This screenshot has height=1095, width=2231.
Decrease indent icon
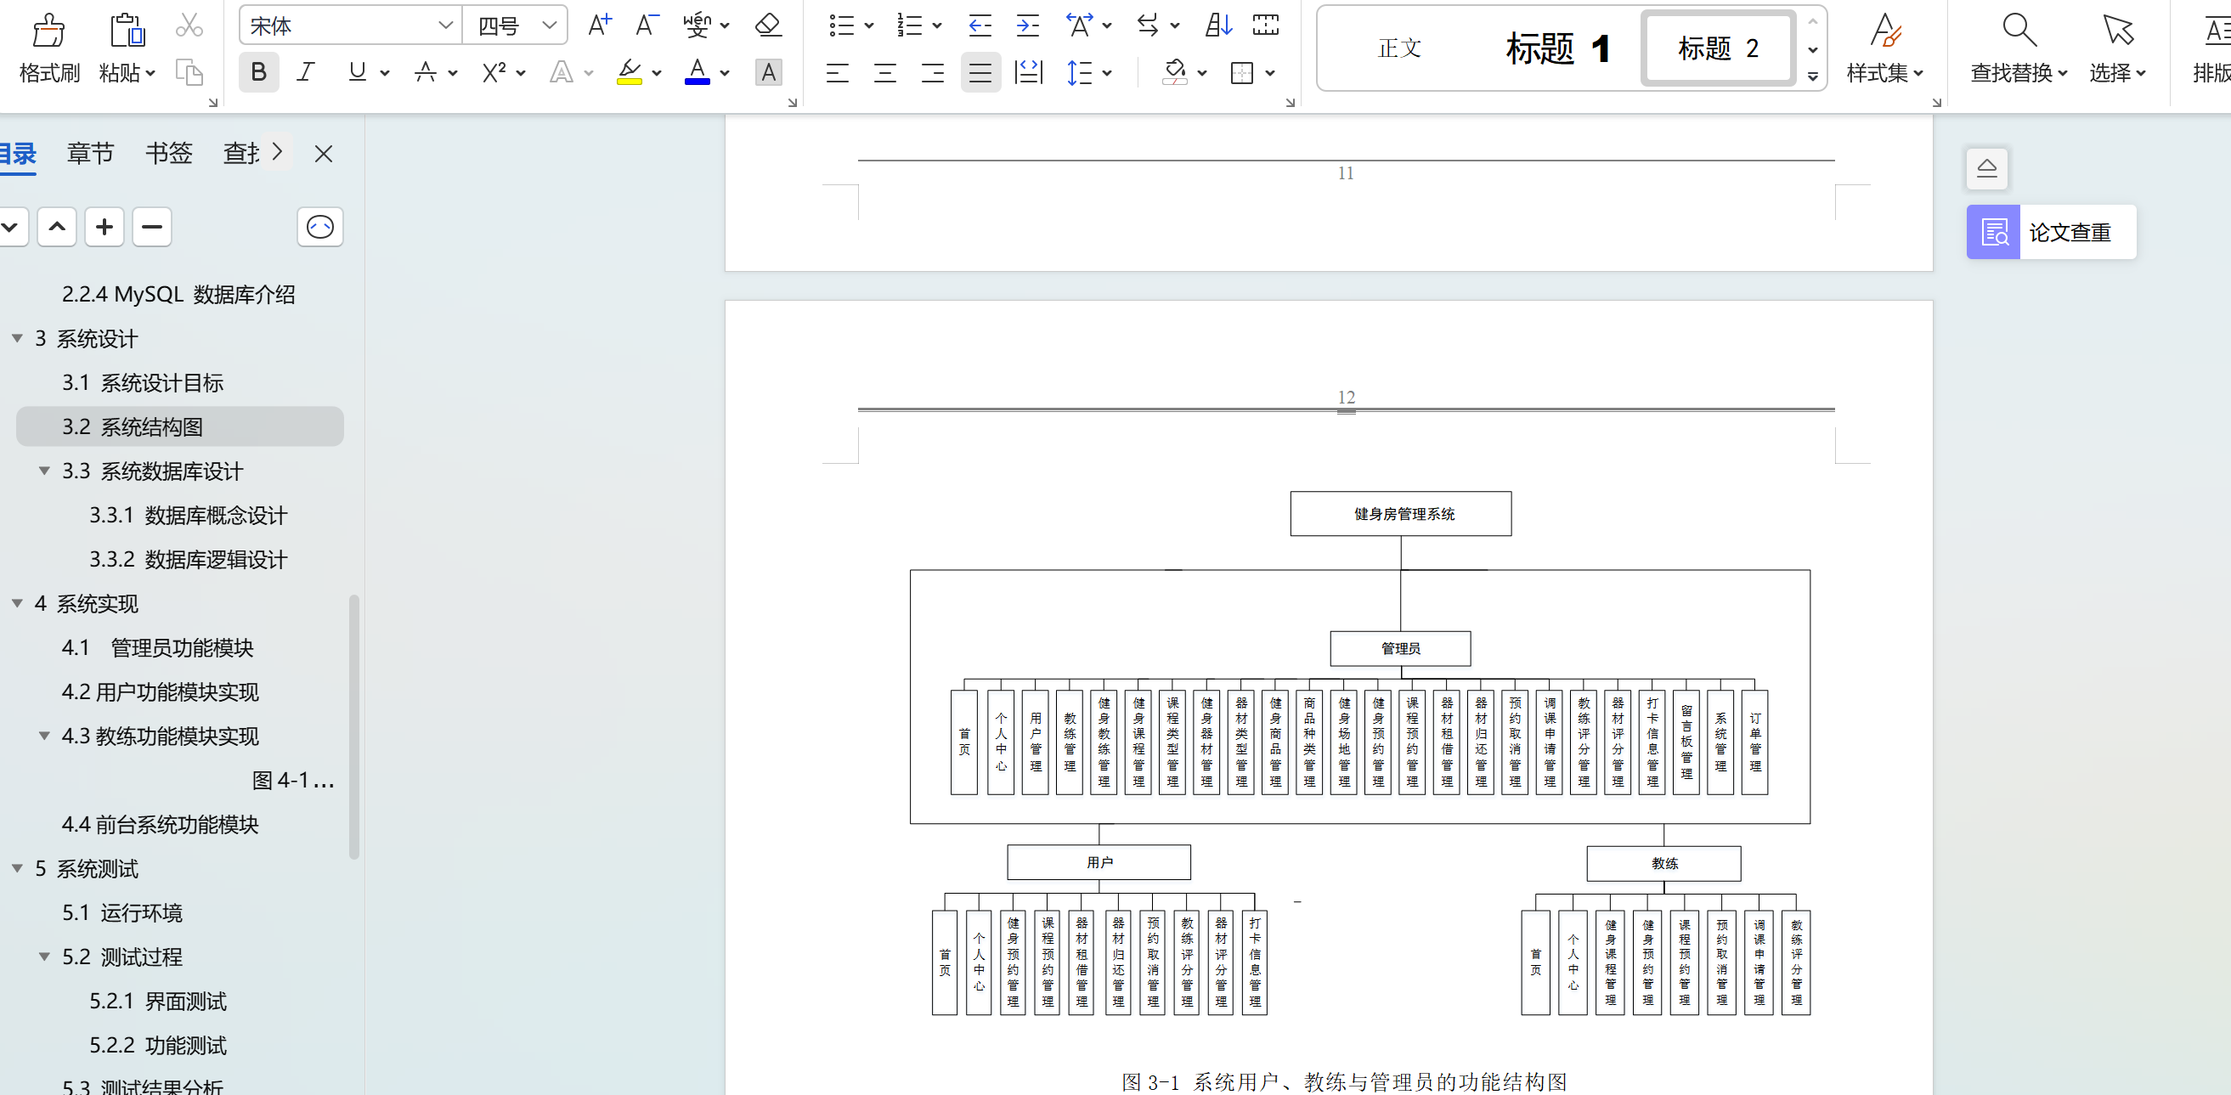coord(980,25)
